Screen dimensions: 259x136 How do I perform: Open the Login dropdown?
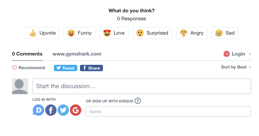(x=238, y=54)
